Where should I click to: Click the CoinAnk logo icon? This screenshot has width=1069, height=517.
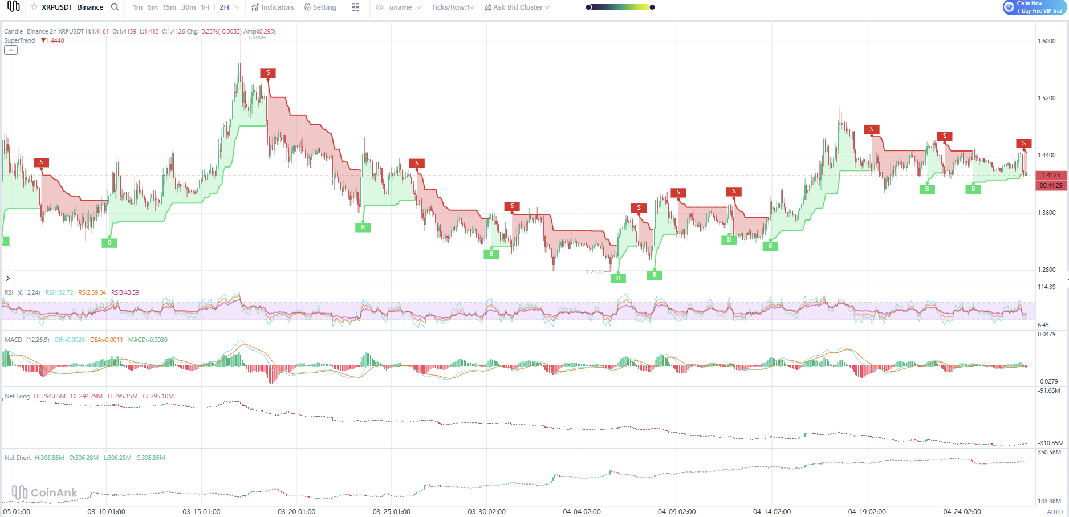[x=13, y=7]
